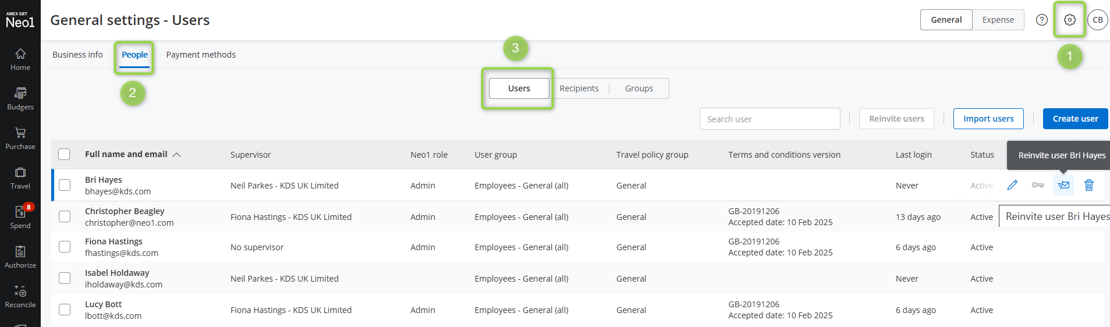The width and height of the screenshot is (1110, 327).
Task: Open the Travel sidebar icon
Action: [20, 178]
